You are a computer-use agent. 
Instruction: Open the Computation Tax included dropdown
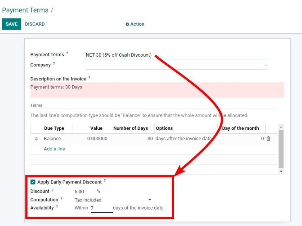click(x=113, y=200)
